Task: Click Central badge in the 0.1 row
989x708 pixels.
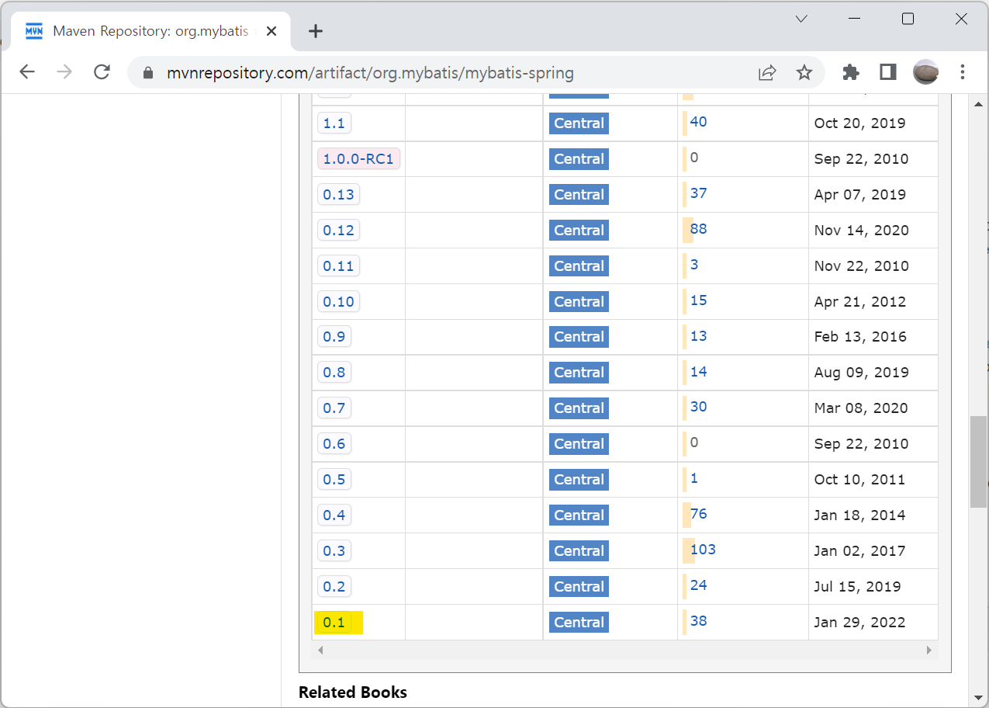Action: pos(579,623)
